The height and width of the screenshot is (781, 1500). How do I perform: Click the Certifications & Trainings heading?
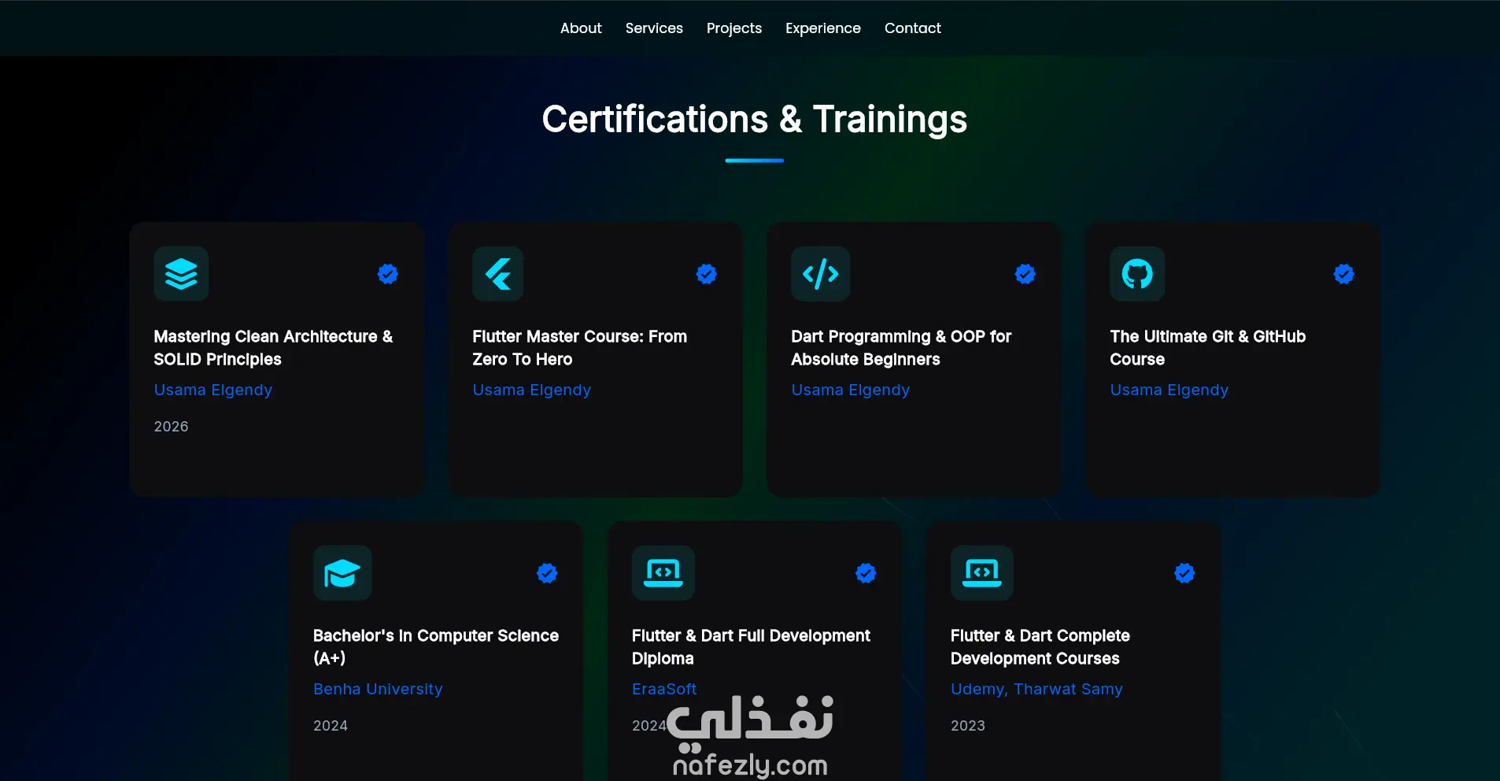(755, 120)
